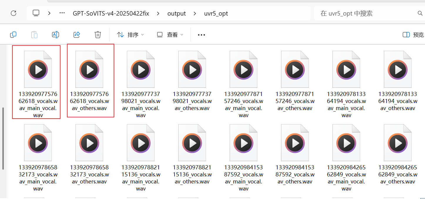Expand the chevron after GPT-SoVITS-v4-20250422fix

pyautogui.click(x=158, y=13)
